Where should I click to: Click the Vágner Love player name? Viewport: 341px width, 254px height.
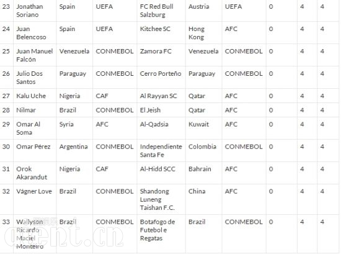point(34,191)
